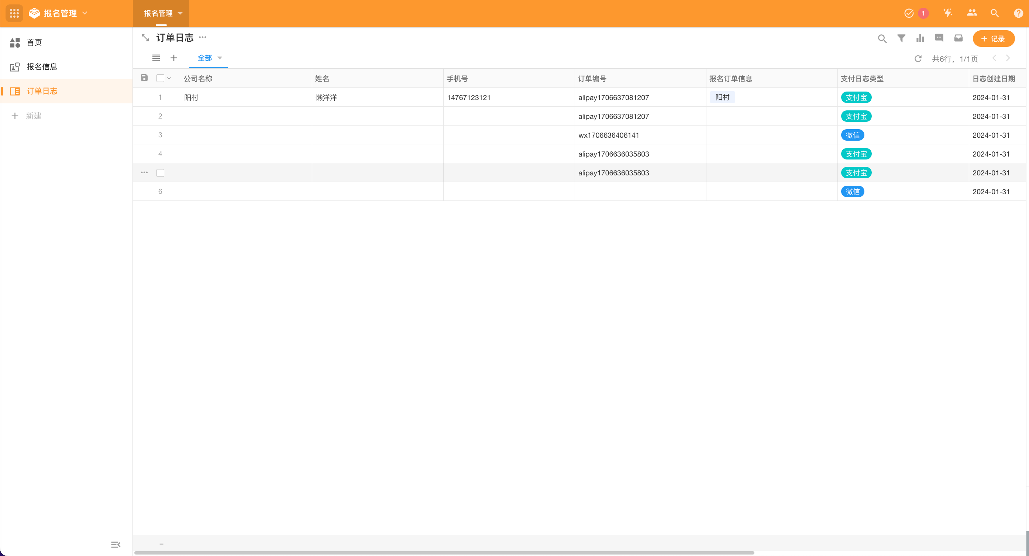1029x556 pixels.
Task: Open the statistics bar chart icon
Action: point(920,38)
